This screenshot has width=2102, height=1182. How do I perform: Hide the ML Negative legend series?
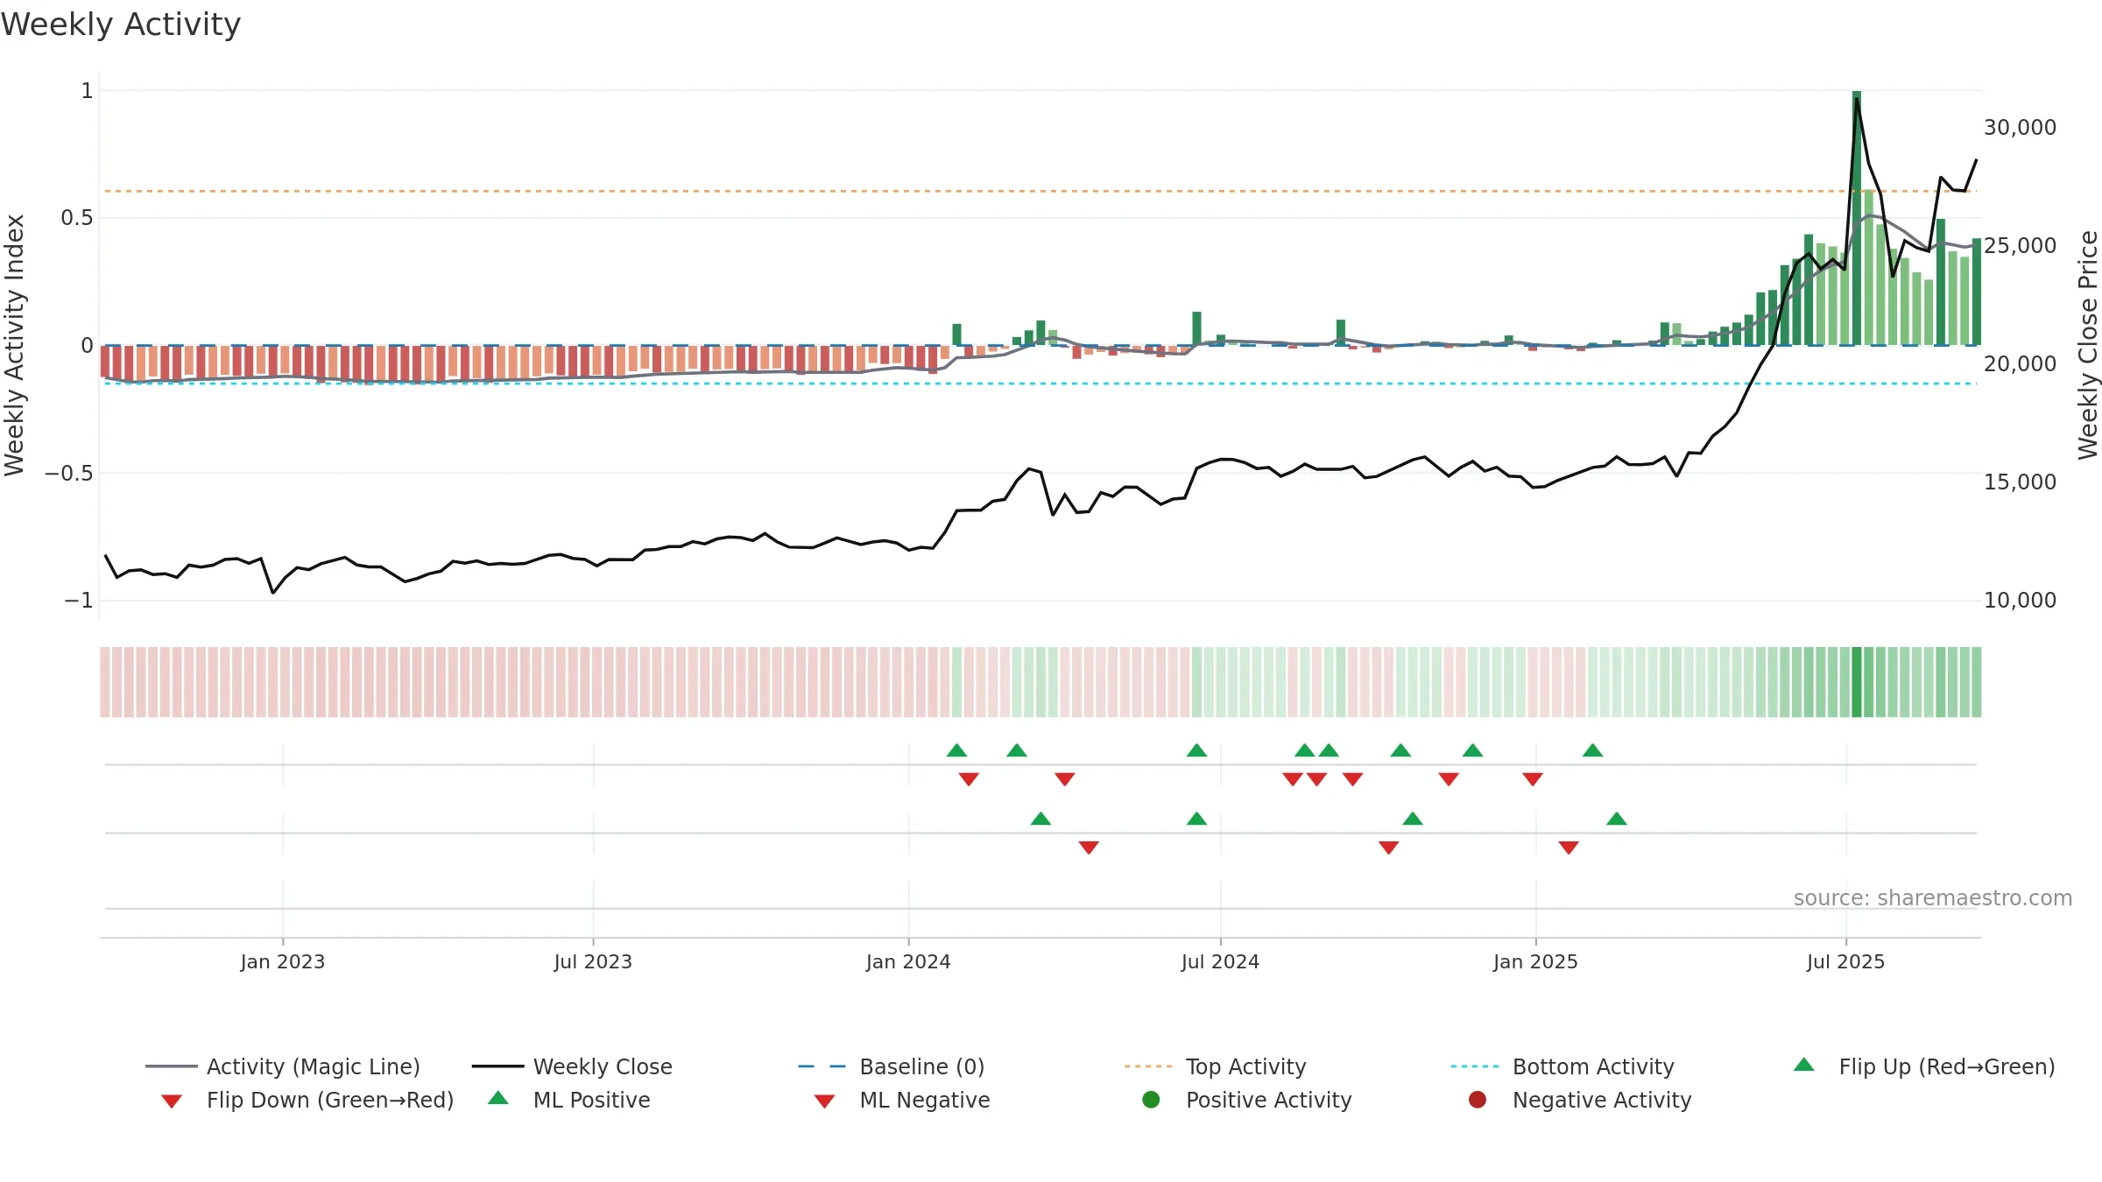(x=902, y=1100)
